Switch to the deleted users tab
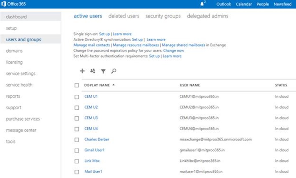 (124, 16)
